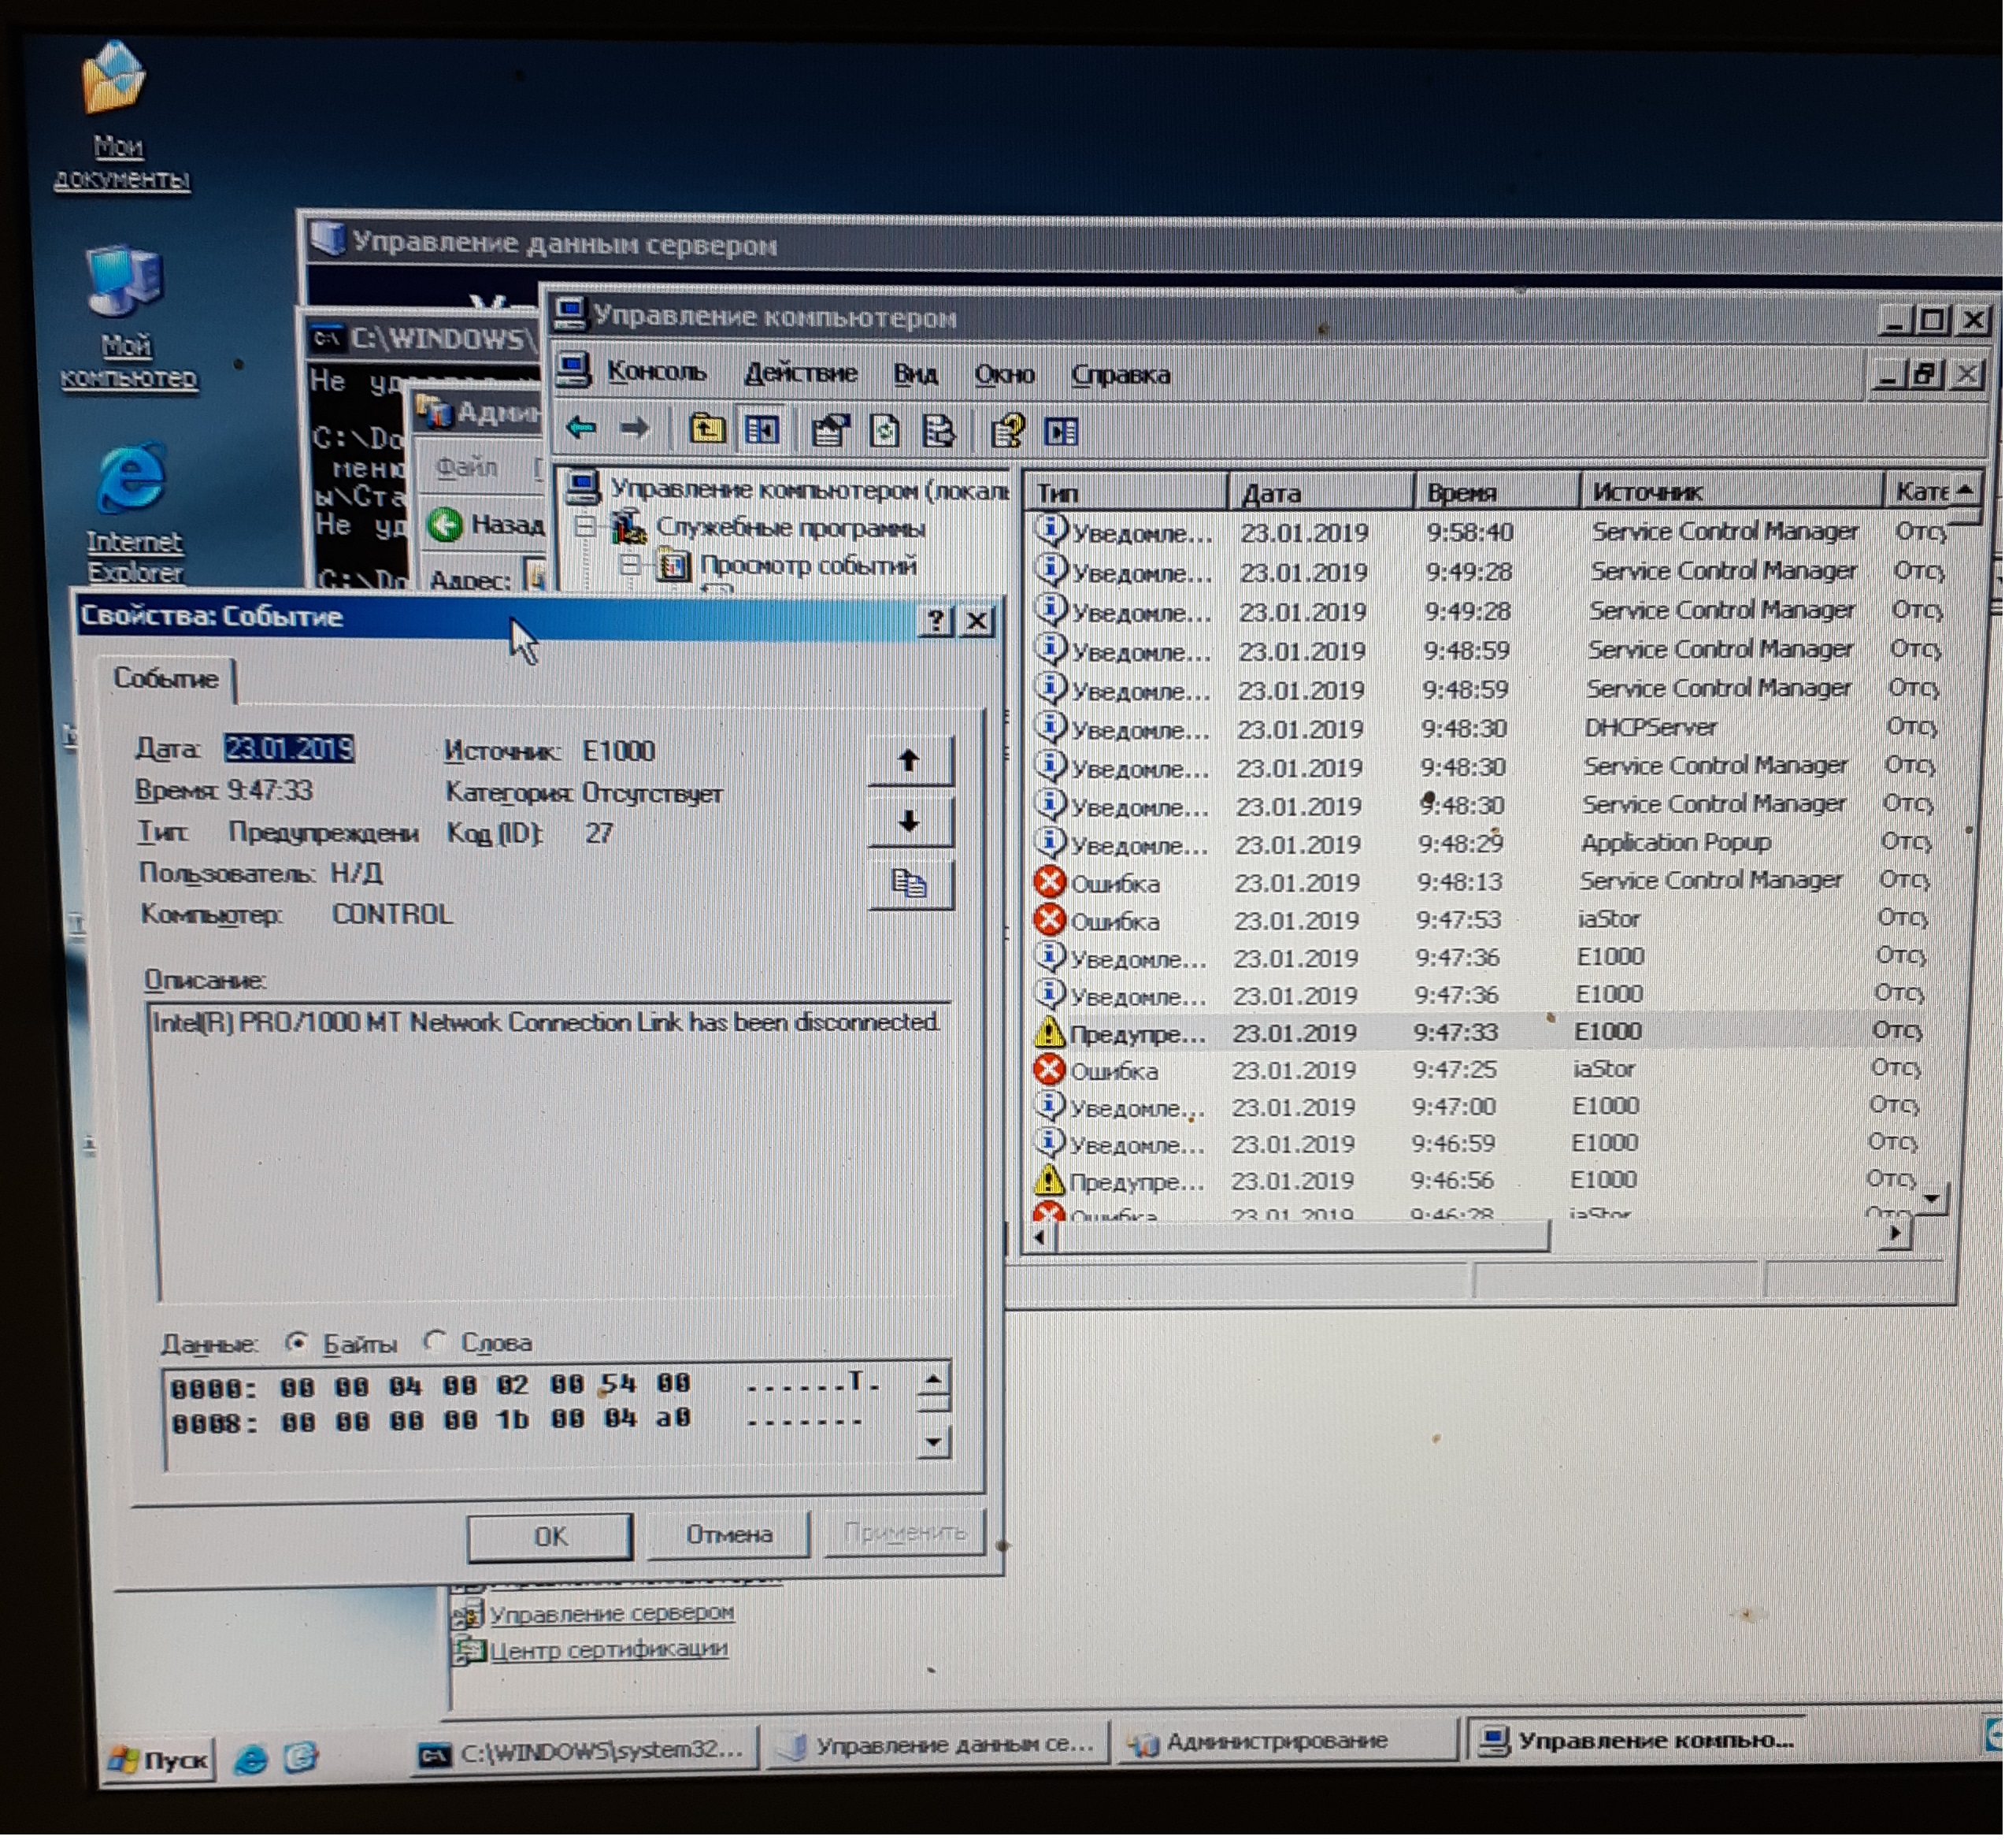Click the Отмена button

[x=729, y=1535]
